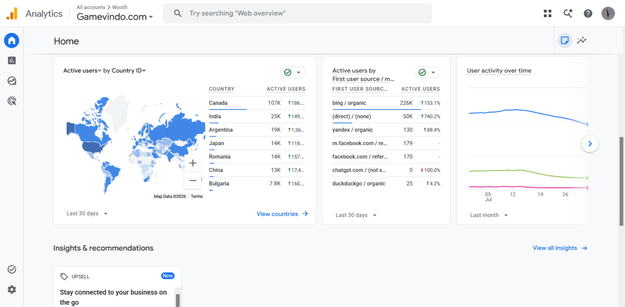The width and height of the screenshot is (625, 307).
Task: Click the COUNTRY column header
Action: (222, 89)
